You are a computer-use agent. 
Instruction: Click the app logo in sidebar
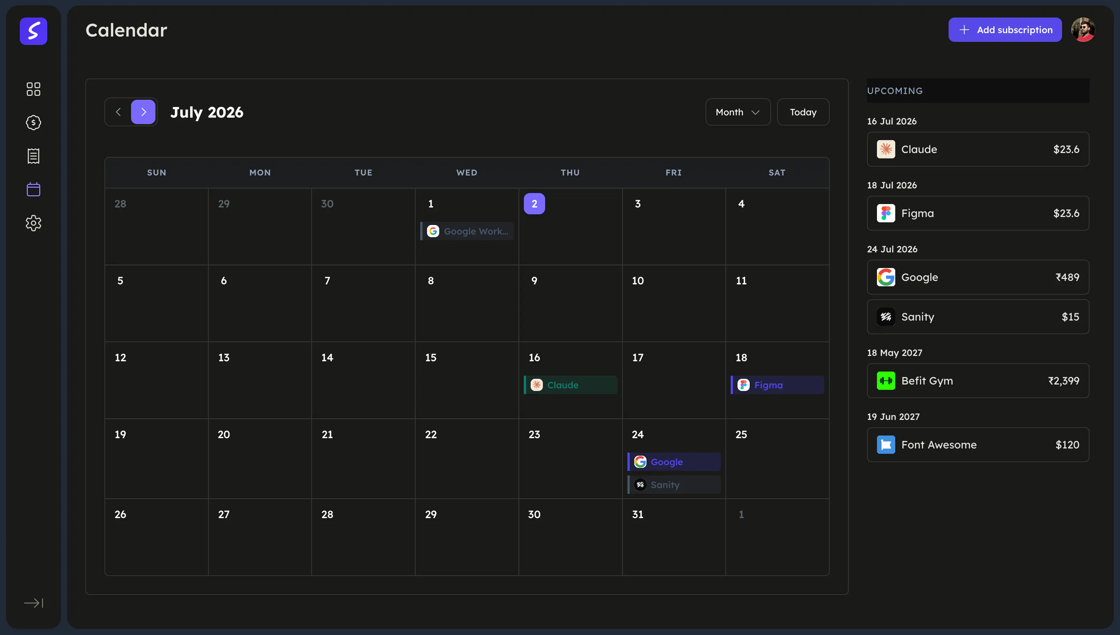33,31
